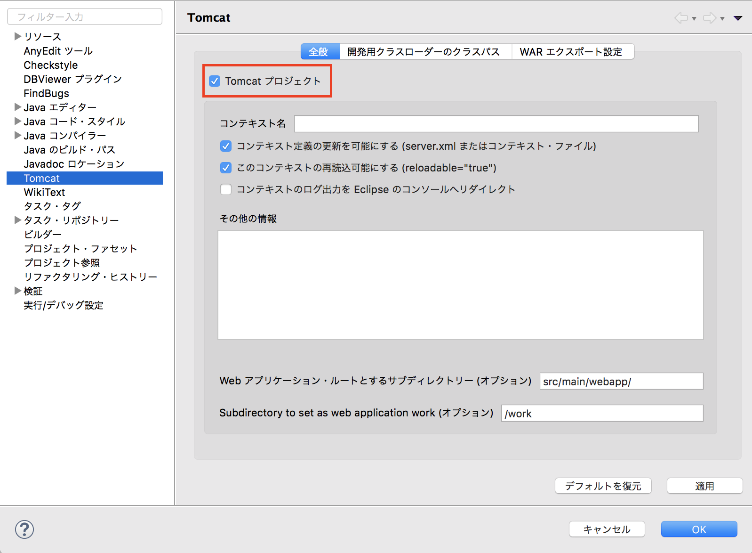Viewport: 752px width, 553px height.
Task: Select リファクタリング・ヒストリー item
Action: (x=90, y=277)
